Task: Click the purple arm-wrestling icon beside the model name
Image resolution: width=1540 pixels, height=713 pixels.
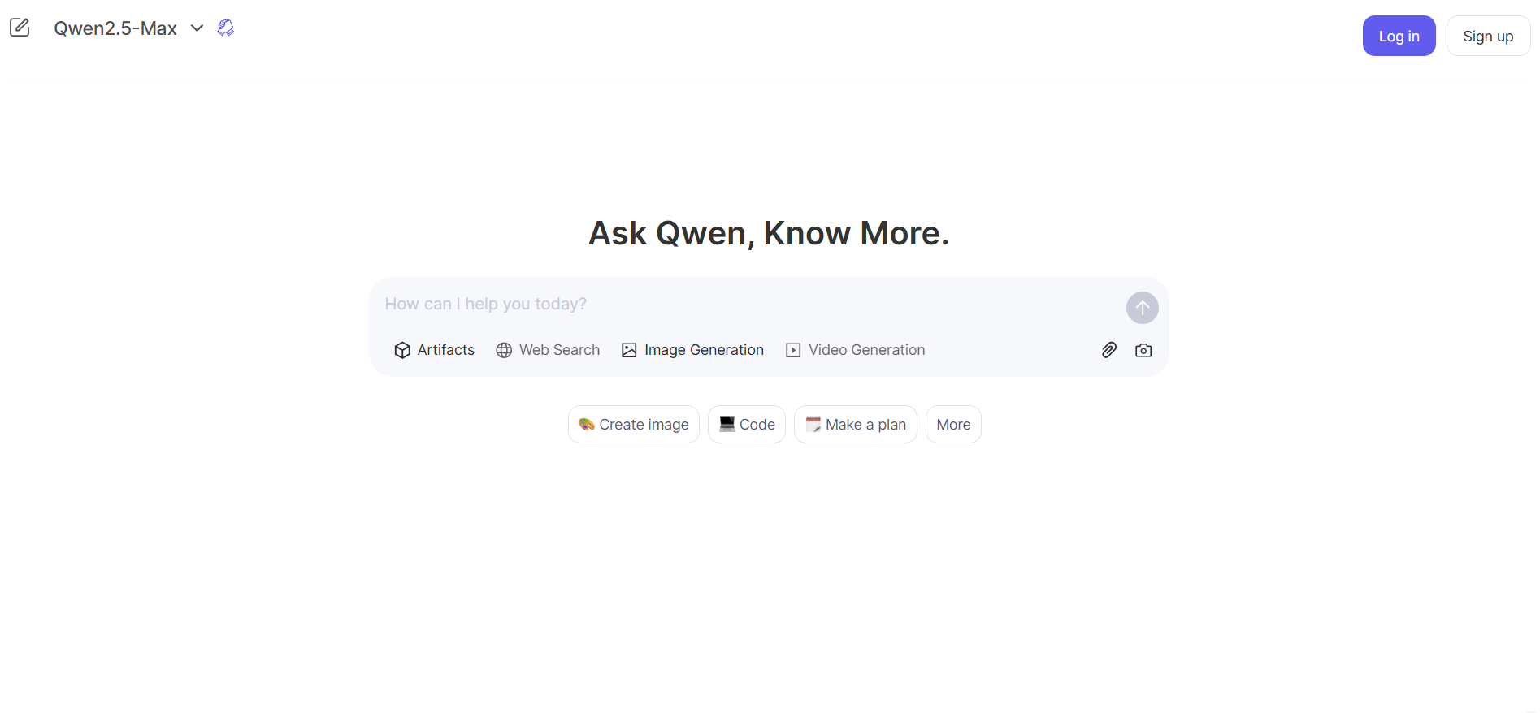Action: pos(226,28)
